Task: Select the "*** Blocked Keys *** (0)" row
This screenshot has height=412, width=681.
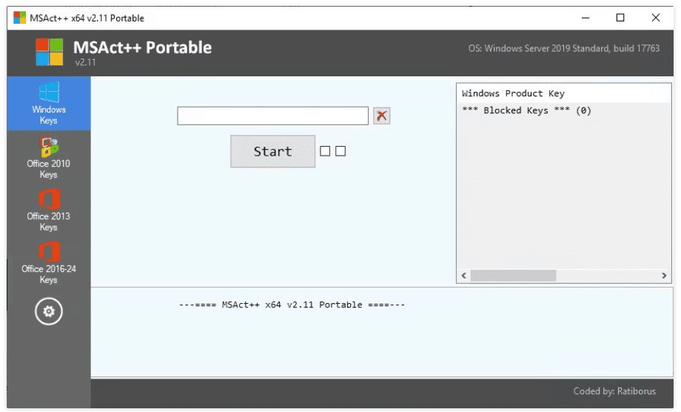Action: tap(564, 110)
